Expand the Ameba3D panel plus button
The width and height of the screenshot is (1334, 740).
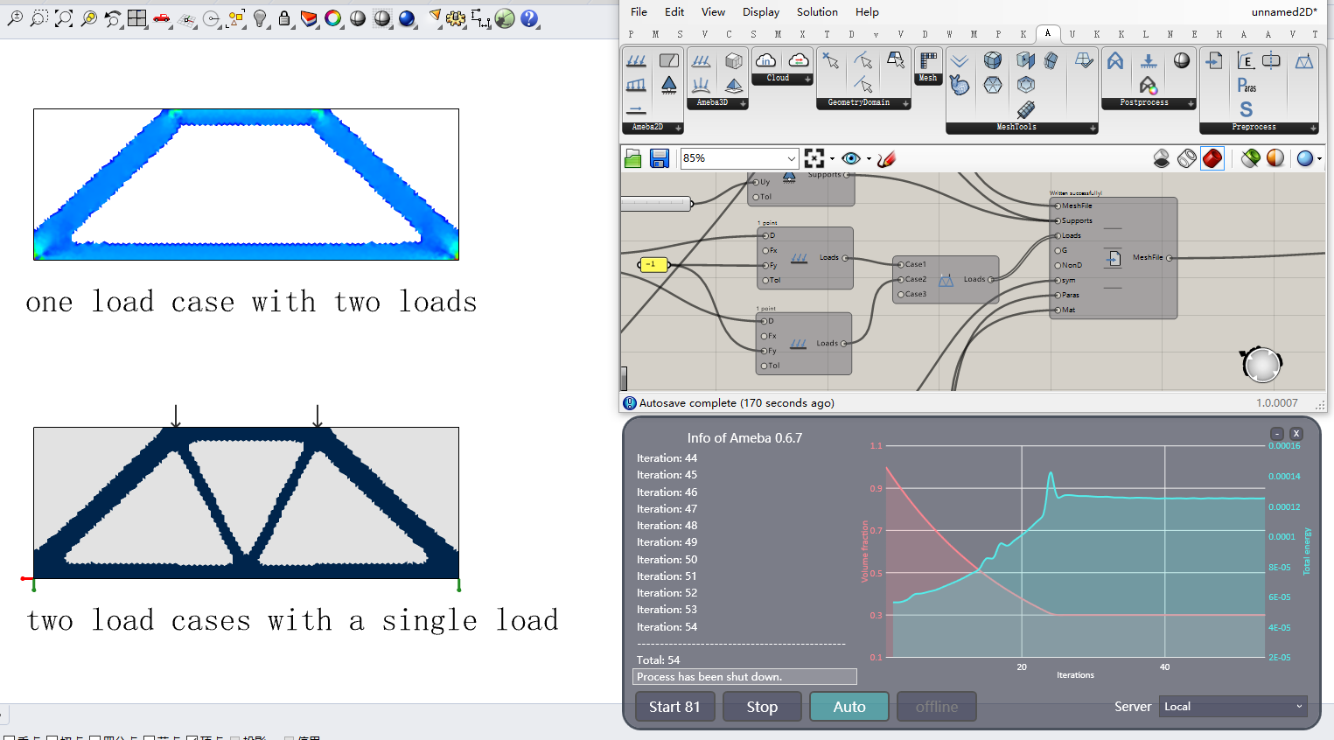(x=743, y=103)
